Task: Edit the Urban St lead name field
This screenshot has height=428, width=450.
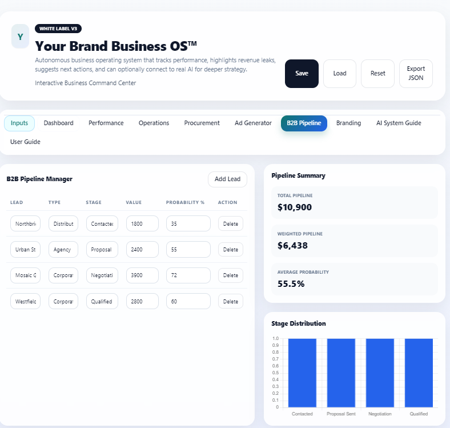Action: point(26,250)
